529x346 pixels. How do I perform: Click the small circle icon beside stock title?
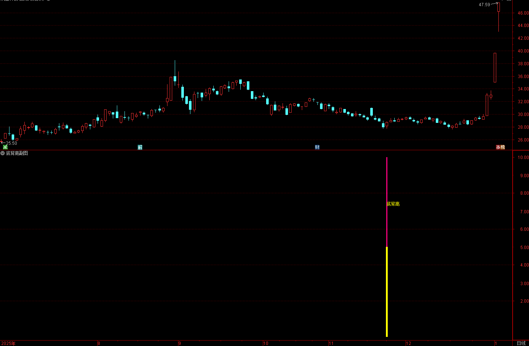click(48, 0)
